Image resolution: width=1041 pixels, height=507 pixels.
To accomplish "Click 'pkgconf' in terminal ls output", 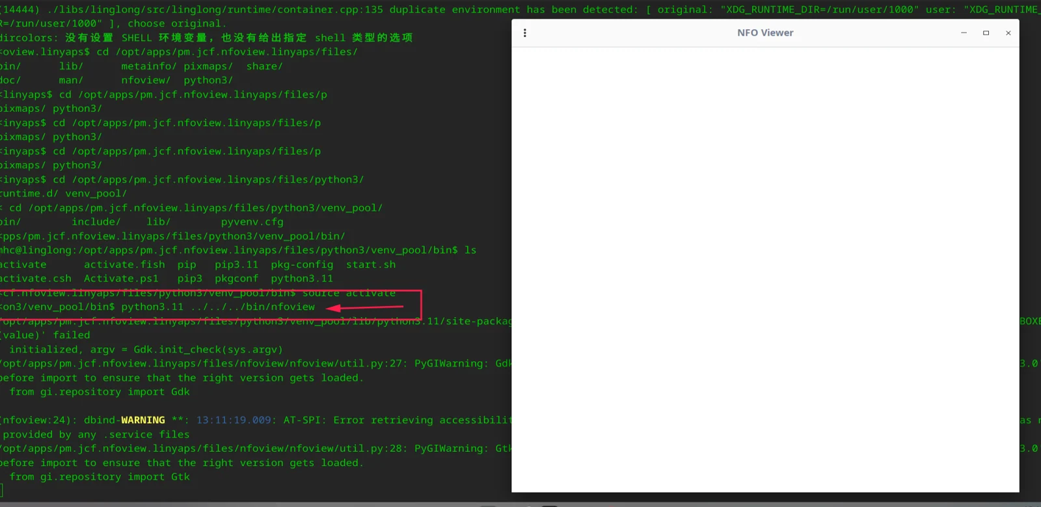I will 237,278.
